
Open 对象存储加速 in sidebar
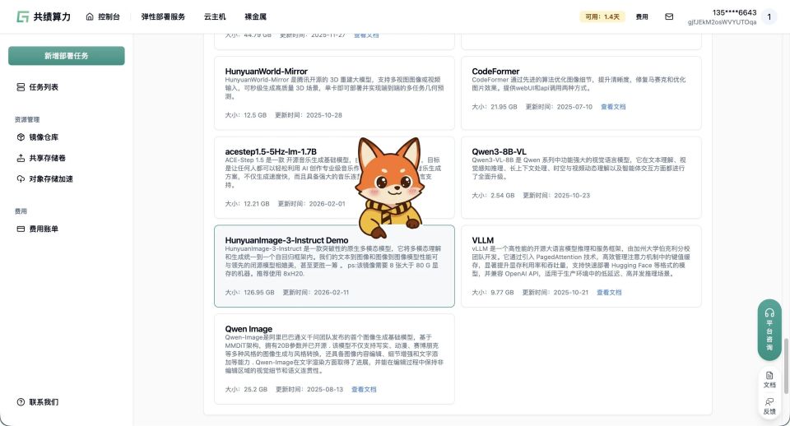(x=51, y=178)
